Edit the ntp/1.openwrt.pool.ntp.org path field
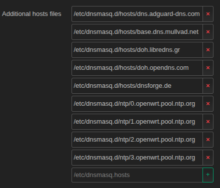The width and height of the screenshot is (220, 188). [x=137, y=122]
